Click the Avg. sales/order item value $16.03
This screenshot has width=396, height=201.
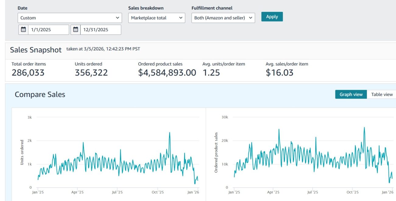click(279, 73)
